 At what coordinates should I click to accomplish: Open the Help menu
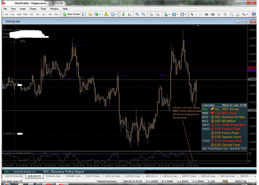65,9
